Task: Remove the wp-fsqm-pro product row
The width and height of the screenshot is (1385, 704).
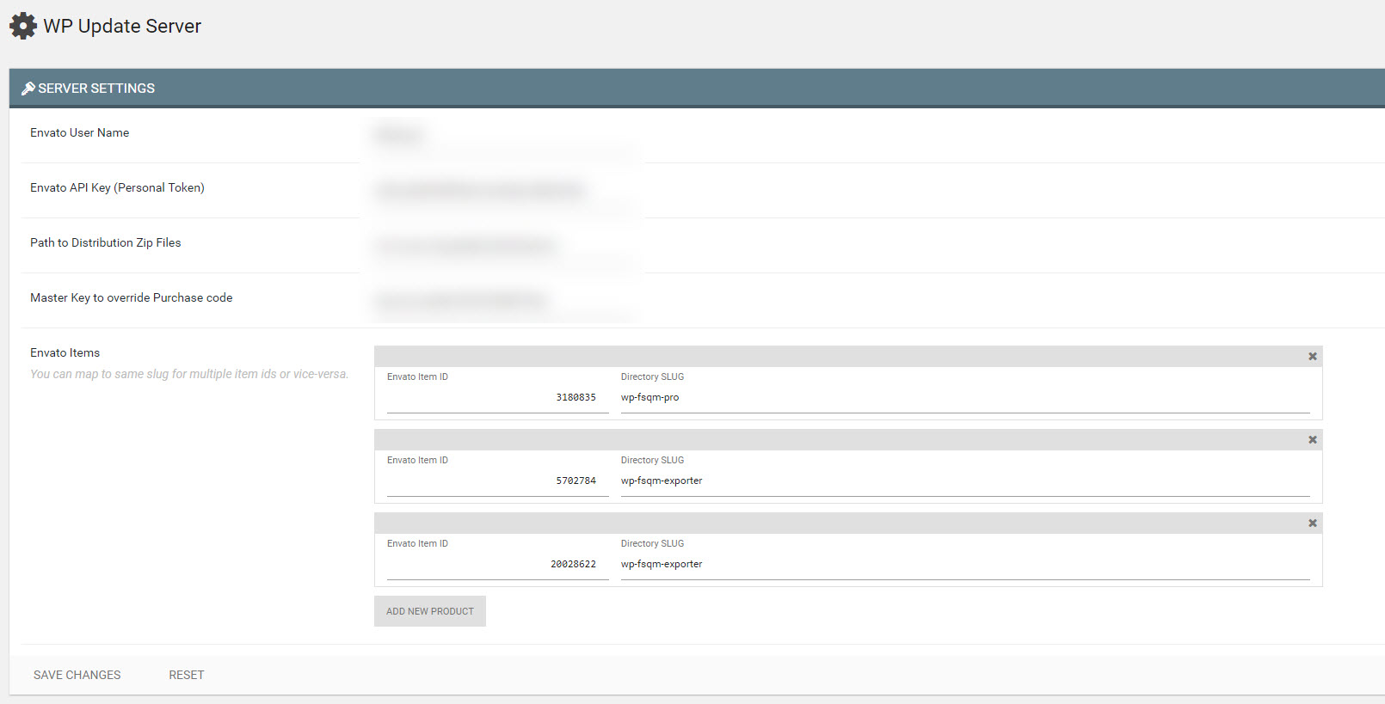Action: [x=1313, y=357]
